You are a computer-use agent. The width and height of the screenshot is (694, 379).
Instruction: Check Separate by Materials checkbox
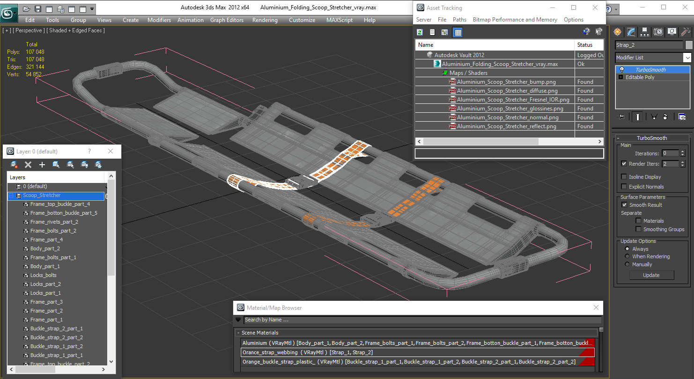[638, 221]
